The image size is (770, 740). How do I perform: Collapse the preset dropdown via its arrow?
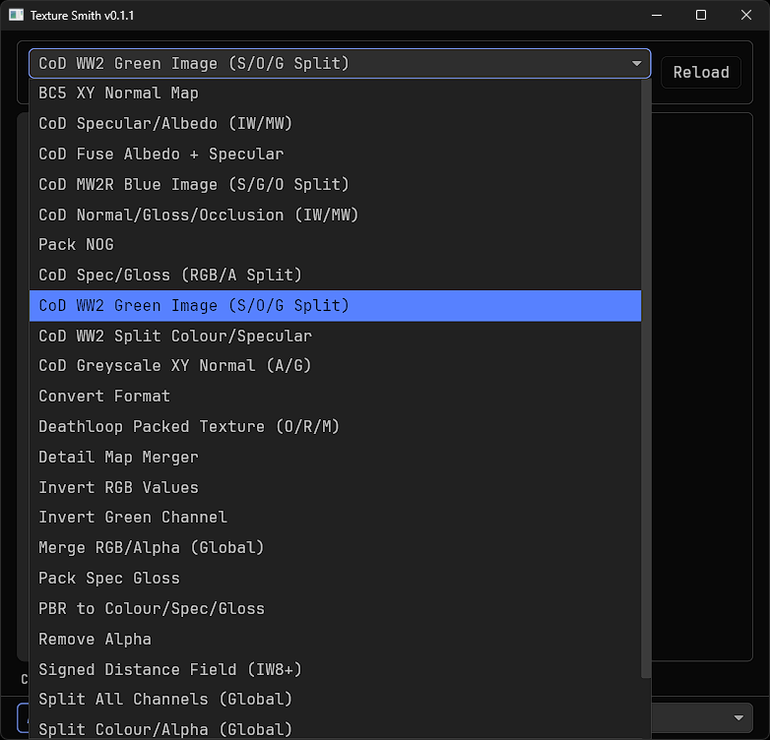[x=636, y=63]
